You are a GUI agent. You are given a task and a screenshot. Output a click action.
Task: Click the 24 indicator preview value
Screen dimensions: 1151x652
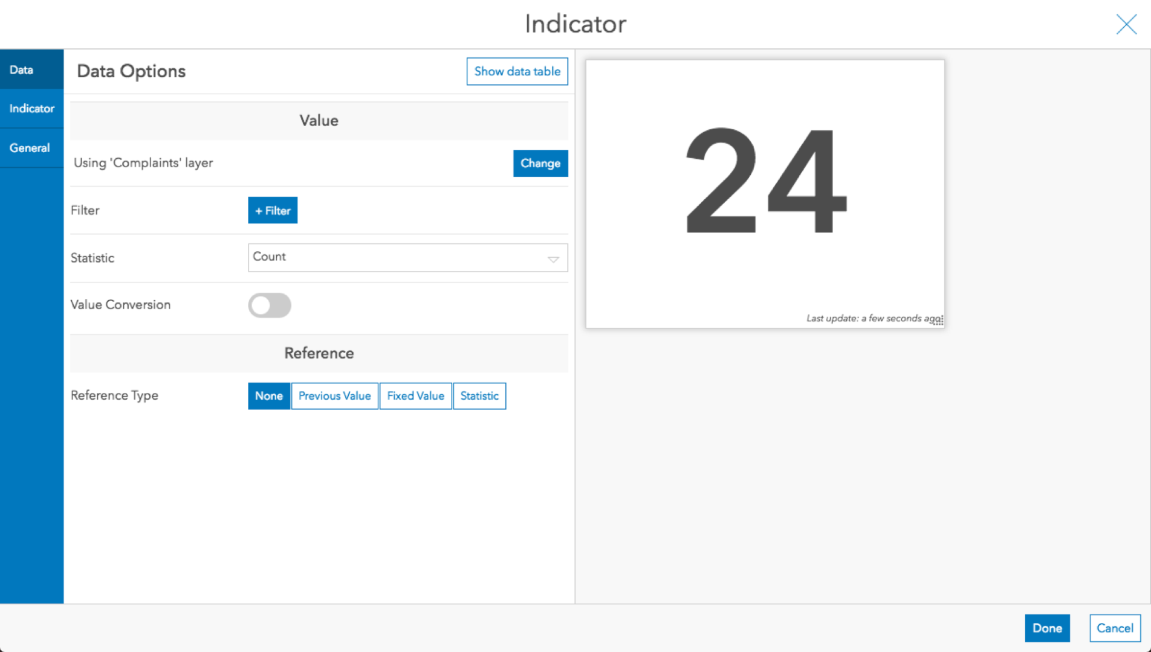click(765, 180)
